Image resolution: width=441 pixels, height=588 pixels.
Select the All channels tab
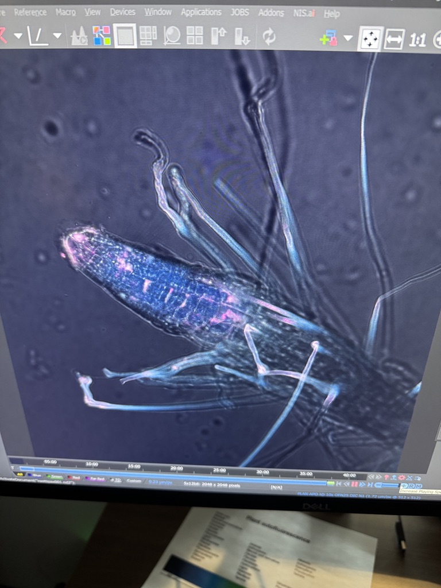point(20,474)
